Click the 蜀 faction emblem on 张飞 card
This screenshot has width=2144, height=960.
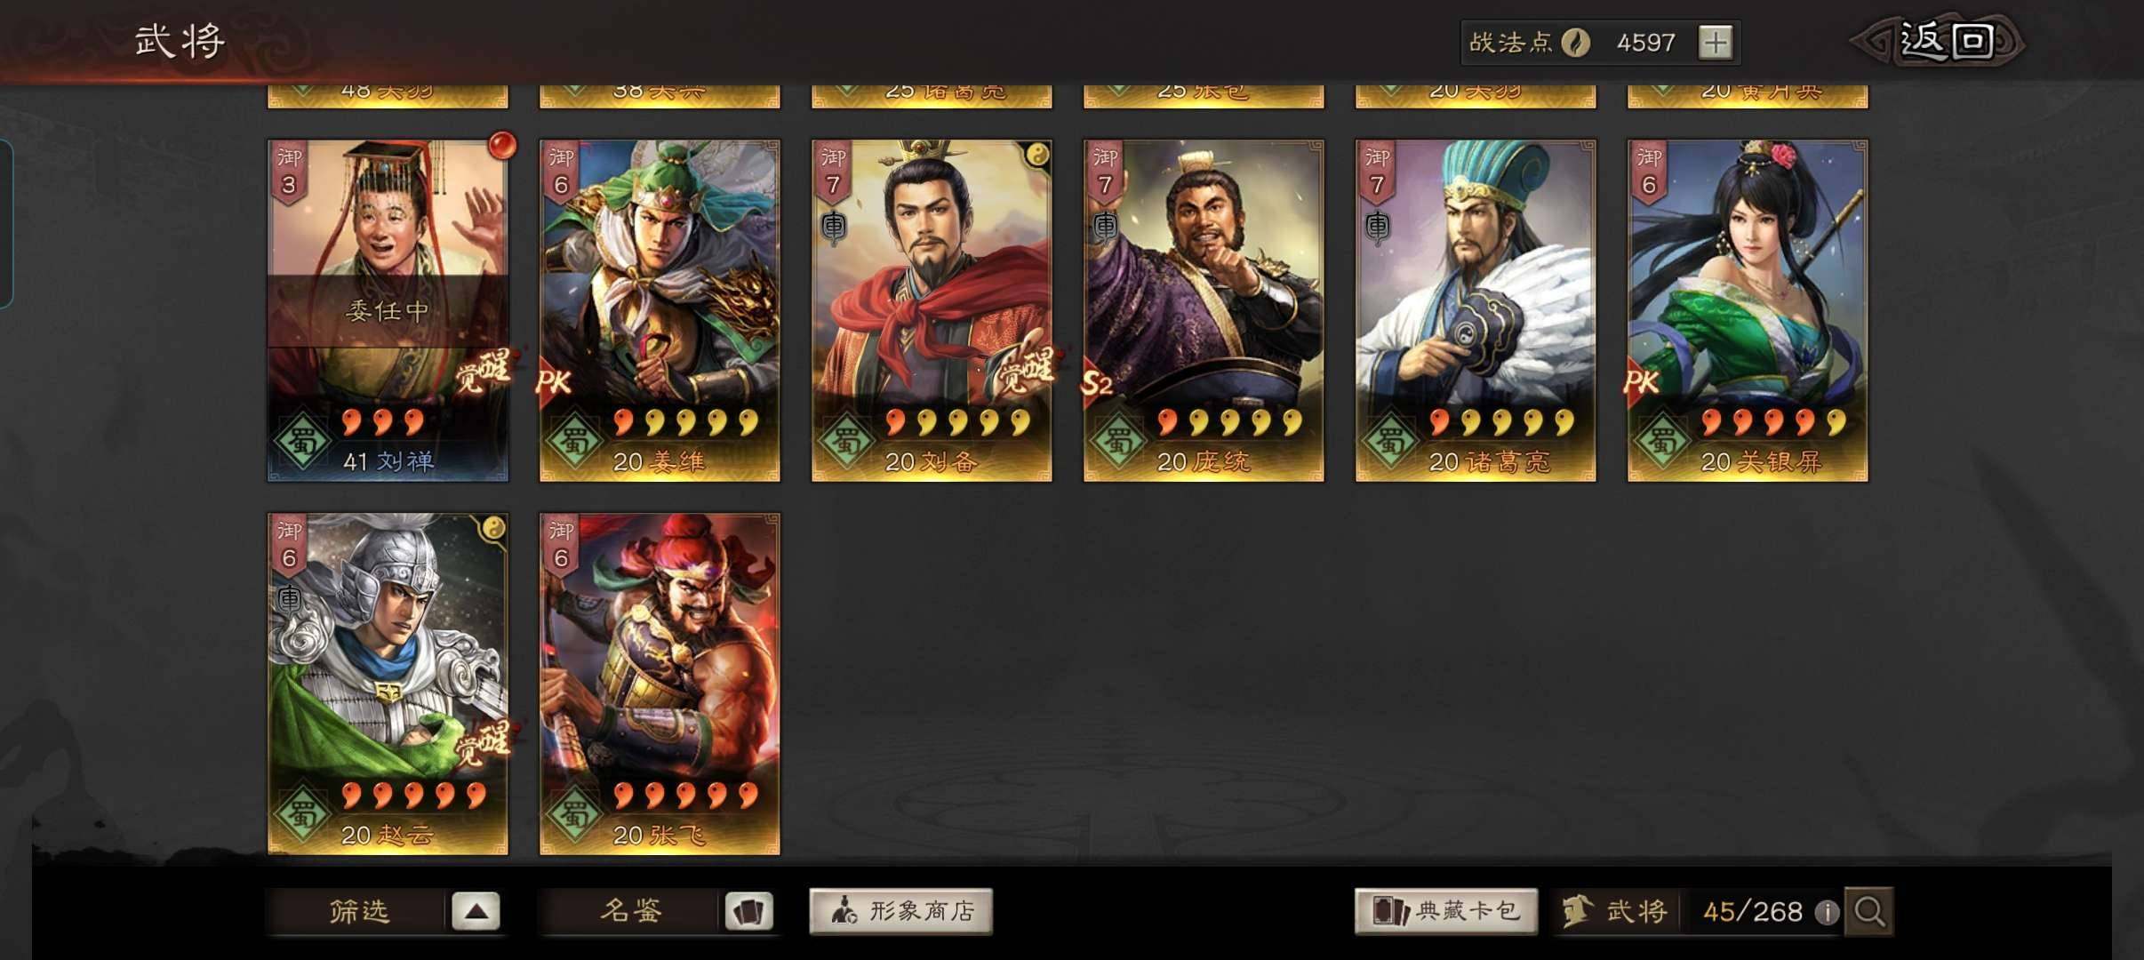(x=573, y=812)
